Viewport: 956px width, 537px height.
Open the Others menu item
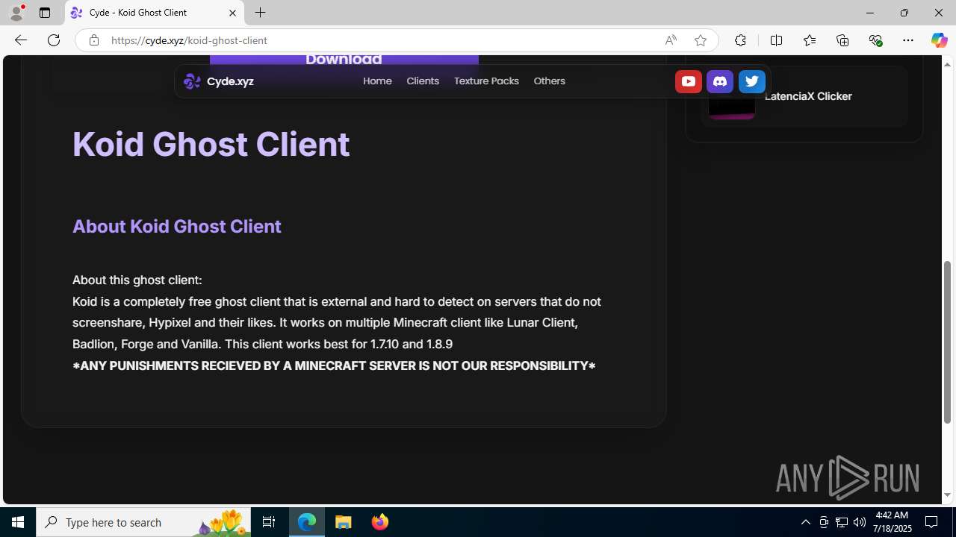(549, 81)
